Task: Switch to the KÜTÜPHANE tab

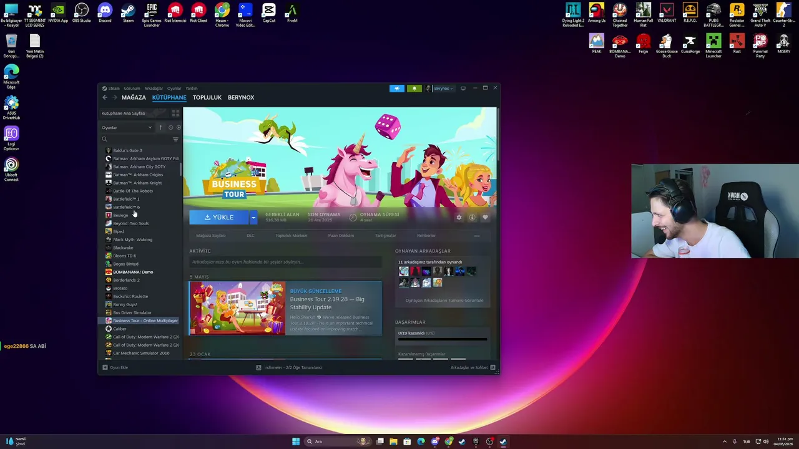Action: 169,97
